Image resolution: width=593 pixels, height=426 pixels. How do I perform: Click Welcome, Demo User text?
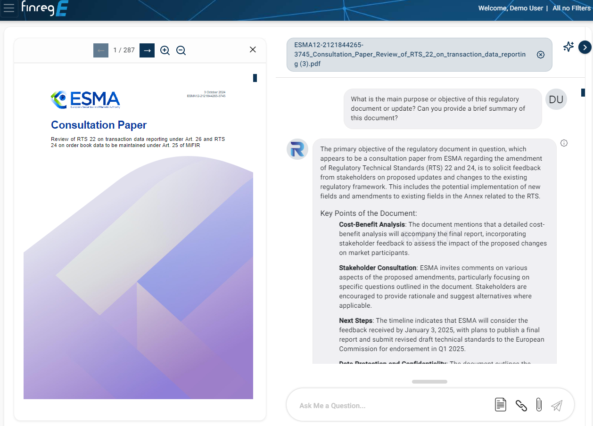(x=511, y=8)
